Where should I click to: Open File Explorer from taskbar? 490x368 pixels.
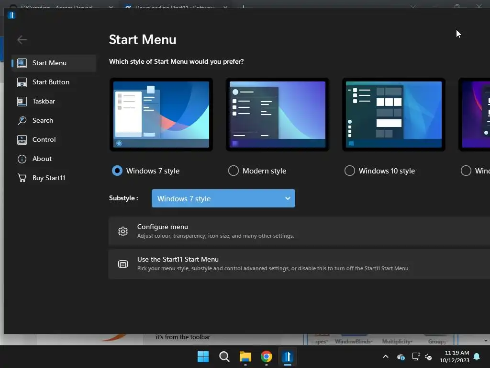tap(245, 356)
